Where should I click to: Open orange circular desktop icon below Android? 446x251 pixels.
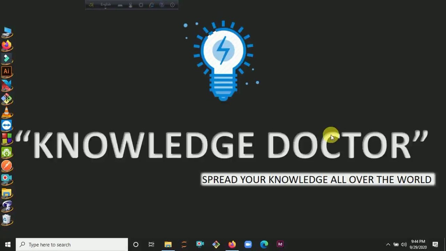pyautogui.click(x=7, y=166)
